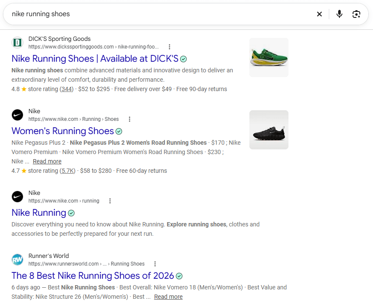
Task: Open three-dot menu for dickssportinggoods.com result
Action: pos(170,47)
